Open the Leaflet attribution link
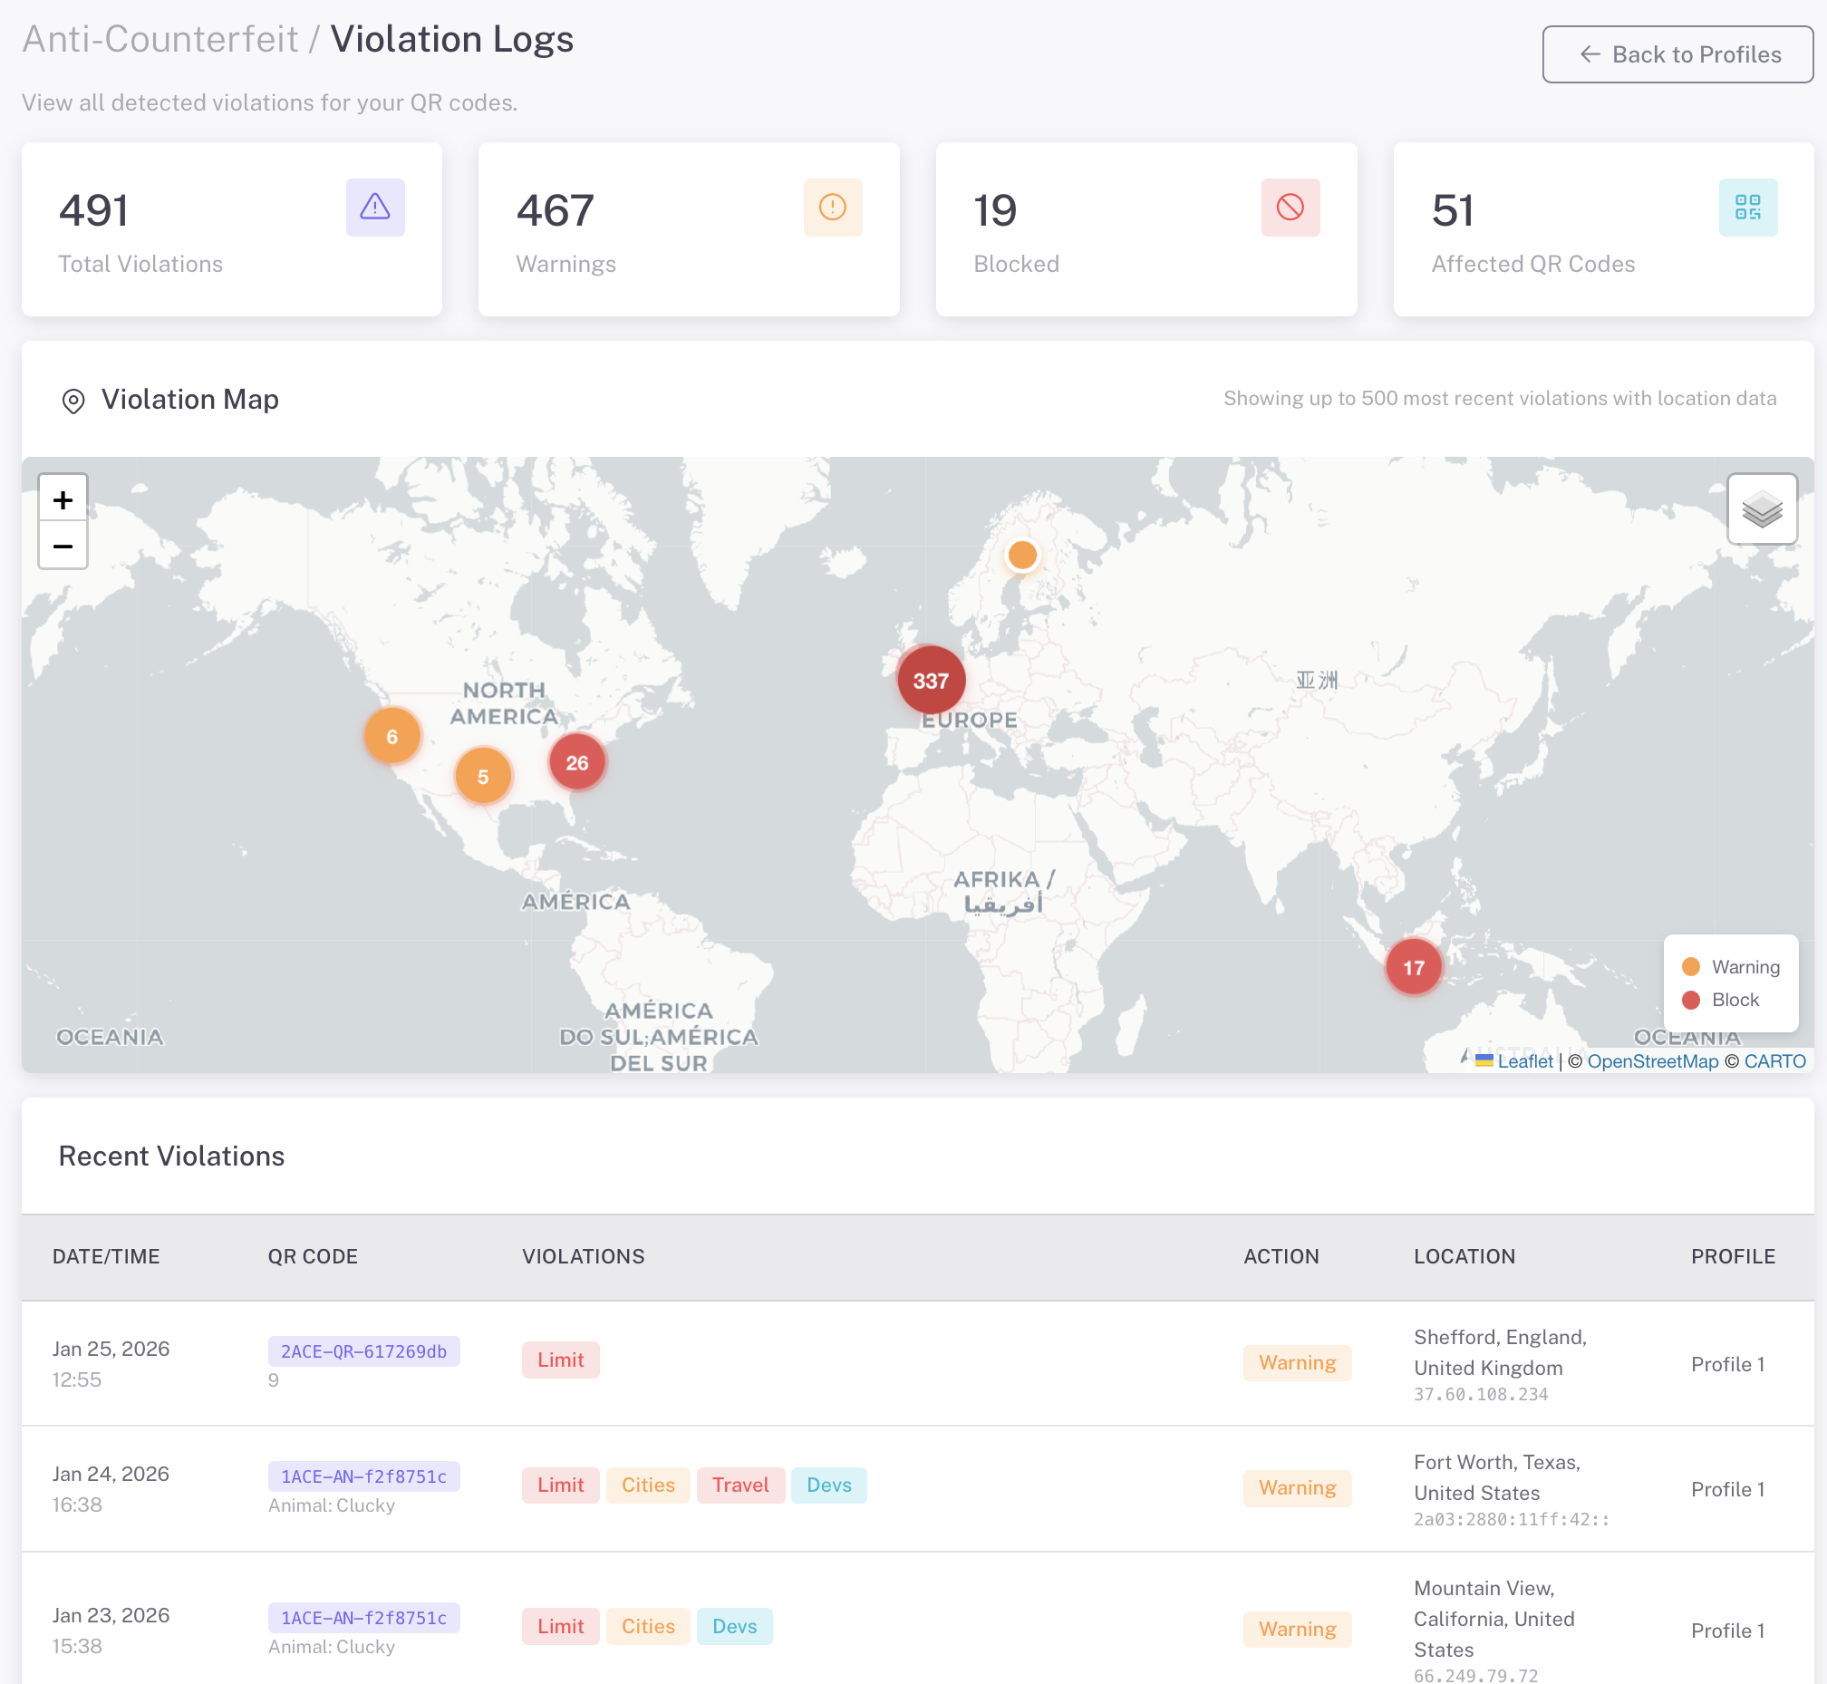Image resolution: width=1827 pixels, height=1684 pixels. (1524, 1060)
